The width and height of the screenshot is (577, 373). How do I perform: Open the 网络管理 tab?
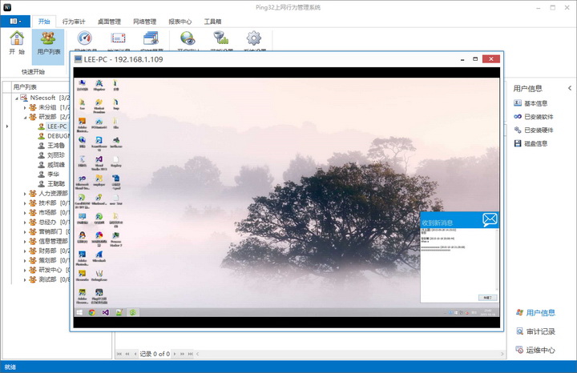click(x=144, y=22)
